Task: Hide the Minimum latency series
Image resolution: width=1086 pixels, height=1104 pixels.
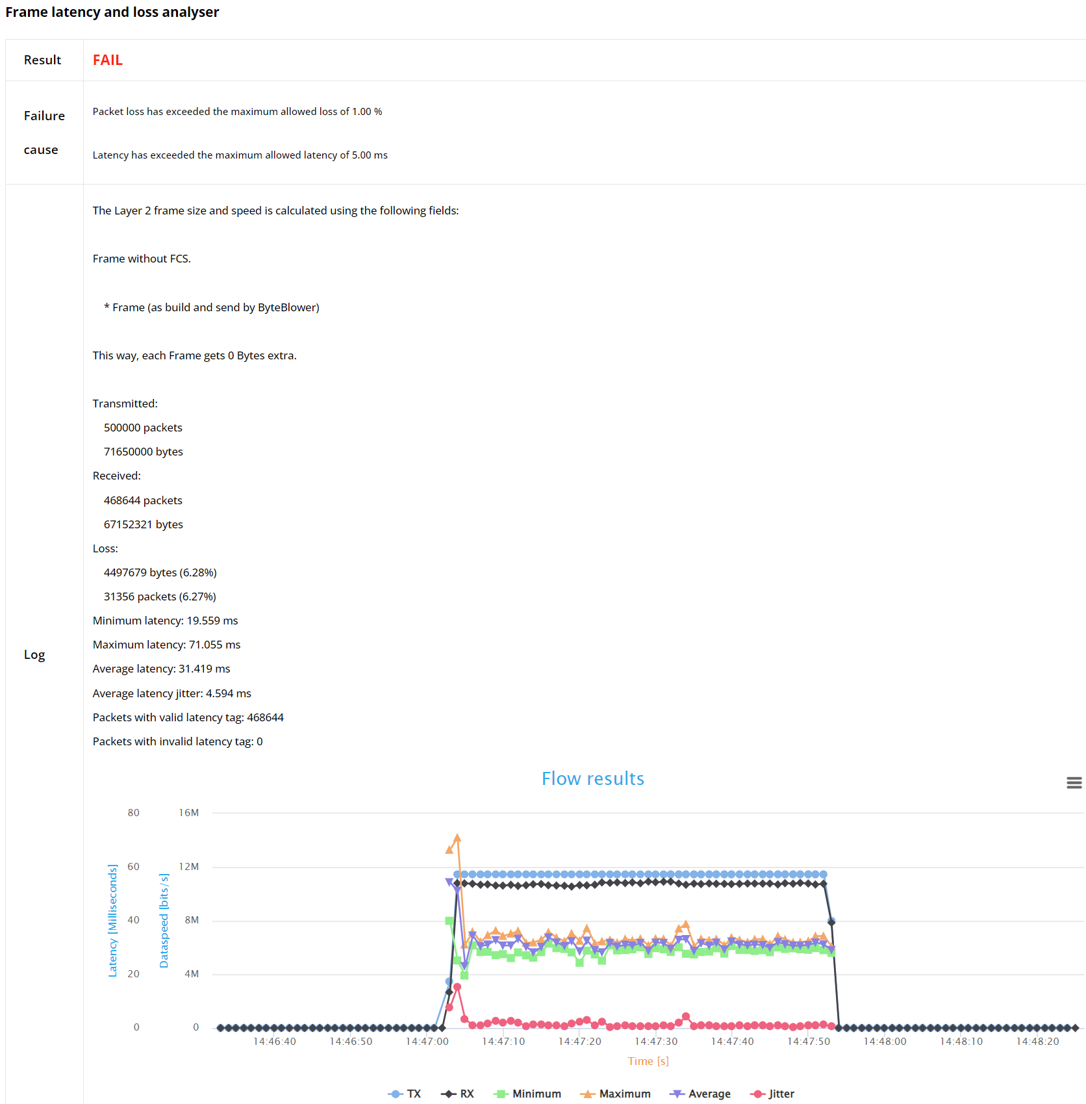Action: [527, 1094]
